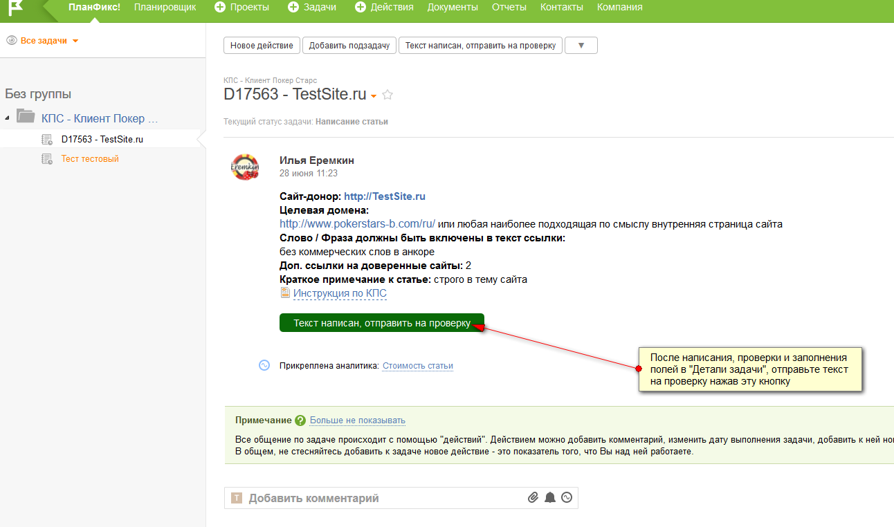This screenshot has height=527, width=894.
Task: Open the Компания menu
Action: pos(620,7)
